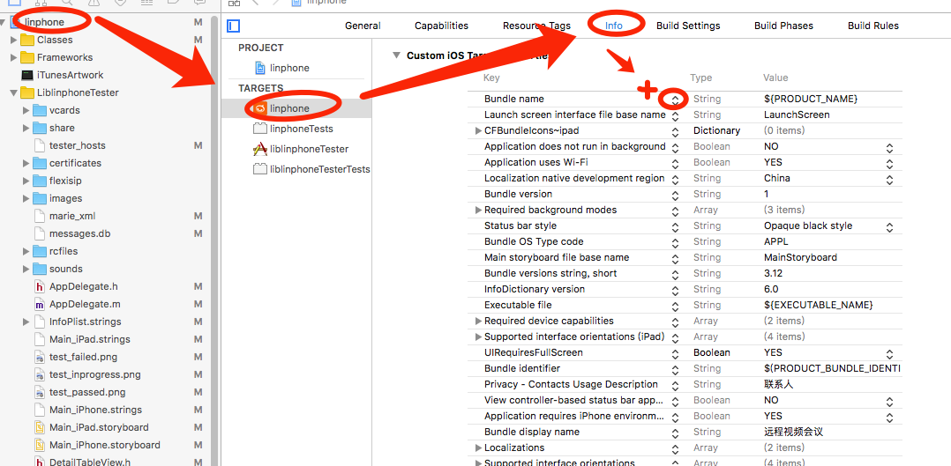Click the 3.12 short version value
Image resolution: width=951 pixels, height=466 pixels.
click(x=774, y=273)
